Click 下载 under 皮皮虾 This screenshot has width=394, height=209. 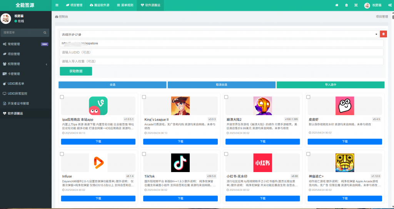[345, 142]
